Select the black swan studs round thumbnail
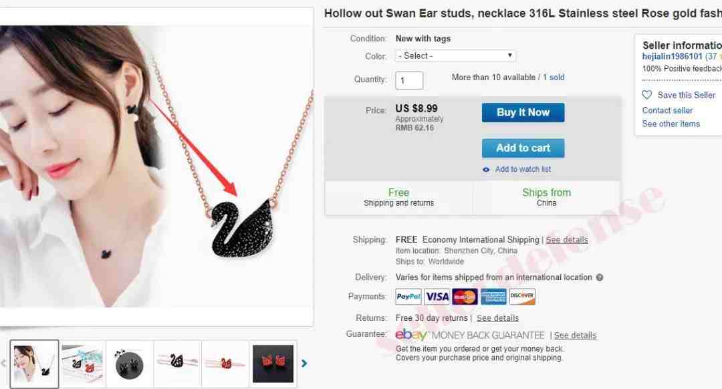The width and height of the screenshot is (722, 389). coord(130,364)
